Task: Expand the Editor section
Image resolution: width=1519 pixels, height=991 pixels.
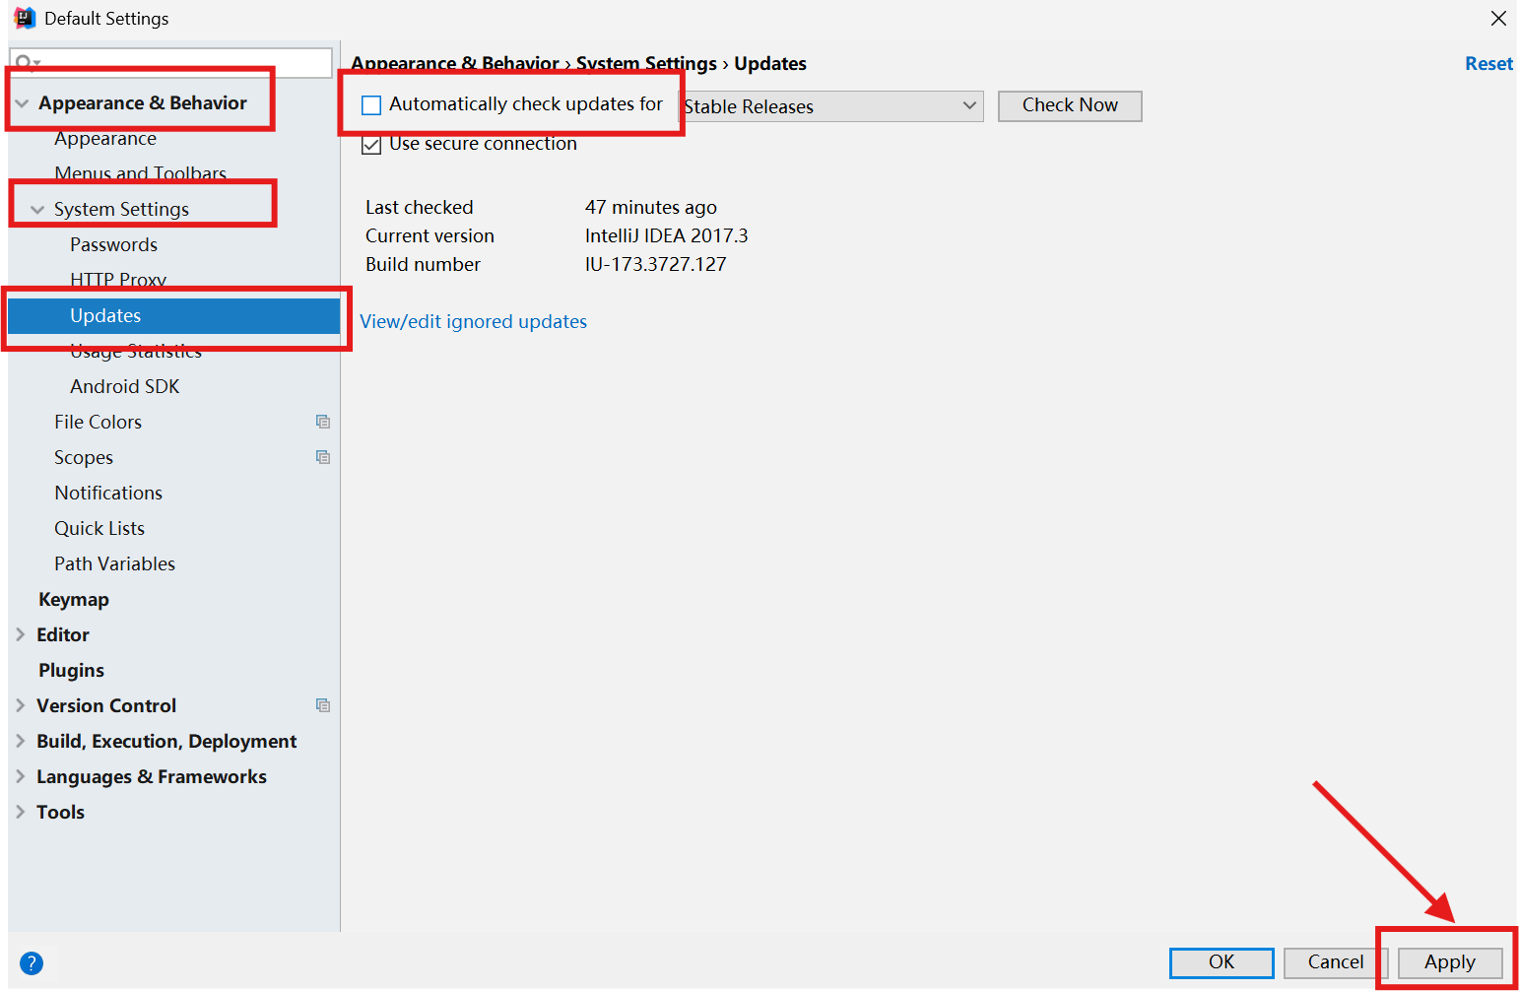Action: pos(21,634)
